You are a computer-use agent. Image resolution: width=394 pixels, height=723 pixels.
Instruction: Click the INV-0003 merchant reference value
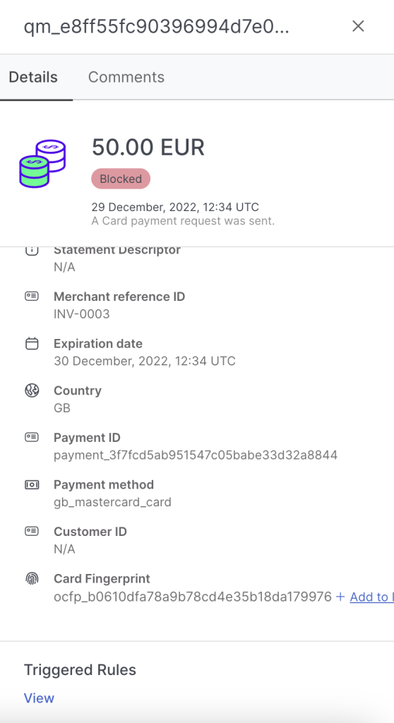click(82, 314)
